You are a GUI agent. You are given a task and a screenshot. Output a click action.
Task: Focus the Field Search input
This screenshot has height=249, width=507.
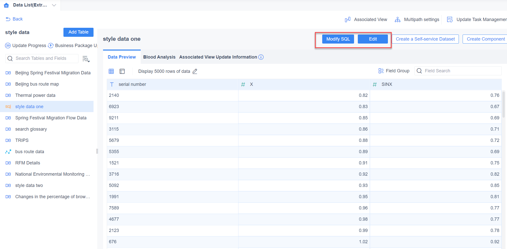click(458, 71)
